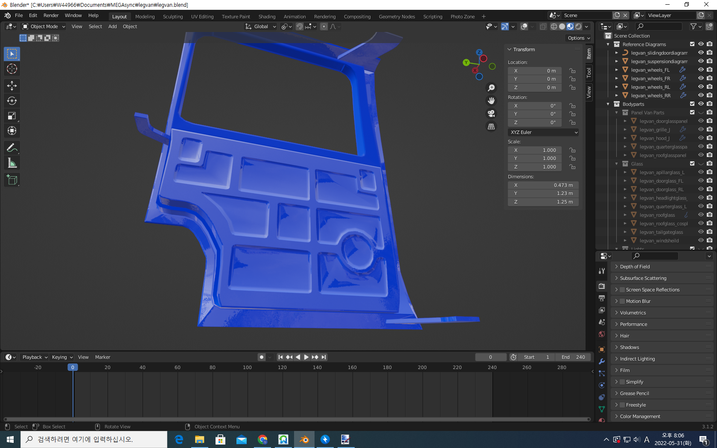Choose the Annotate pencil tool

pyautogui.click(x=12, y=148)
